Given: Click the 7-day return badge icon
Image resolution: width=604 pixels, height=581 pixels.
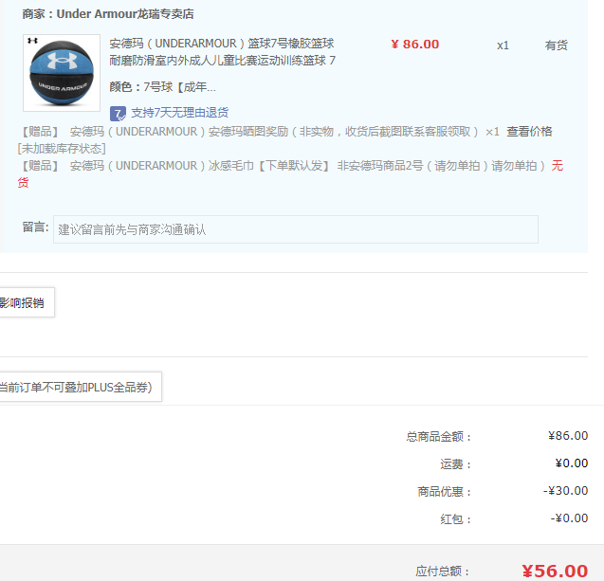Looking at the screenshot, I should (x=118, y=113).
